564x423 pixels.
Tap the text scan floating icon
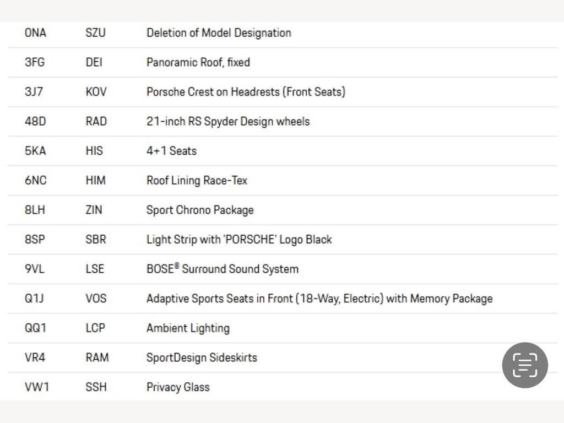[525, 365]
